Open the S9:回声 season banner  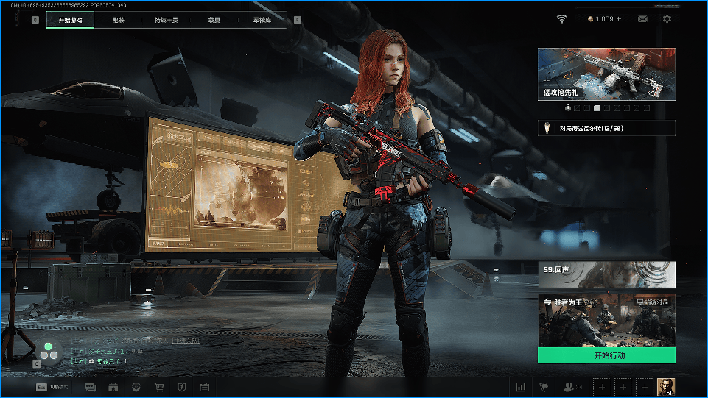[x=606, y=275]
